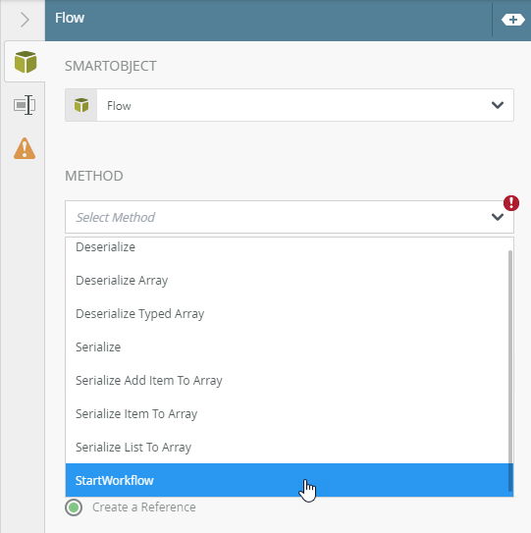Collapse the panel using the arrow icon
The image size is (531, 533).
[25, 20]
